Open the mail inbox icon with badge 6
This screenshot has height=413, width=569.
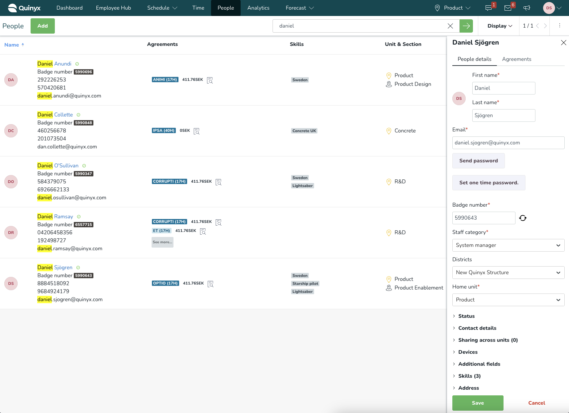point(508,8)
